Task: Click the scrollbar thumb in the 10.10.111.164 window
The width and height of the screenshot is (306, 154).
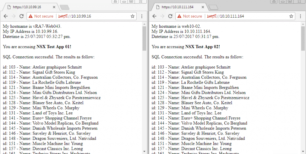Action: point(303,38)
